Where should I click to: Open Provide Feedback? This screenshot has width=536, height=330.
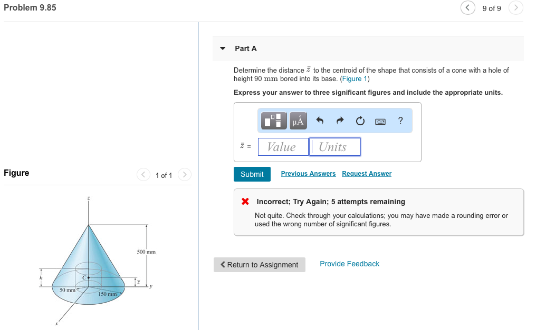click(349, 263)
